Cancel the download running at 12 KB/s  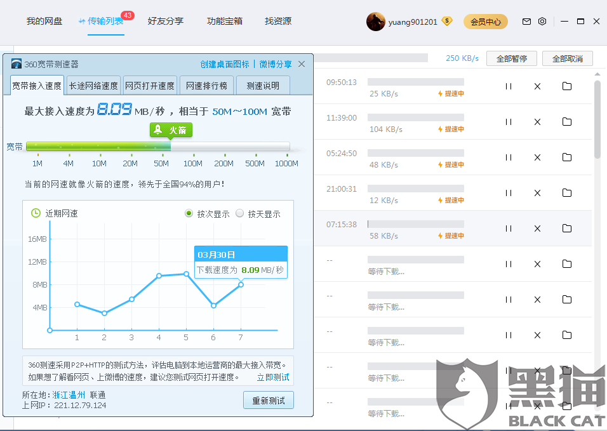(x=537, y=193)
